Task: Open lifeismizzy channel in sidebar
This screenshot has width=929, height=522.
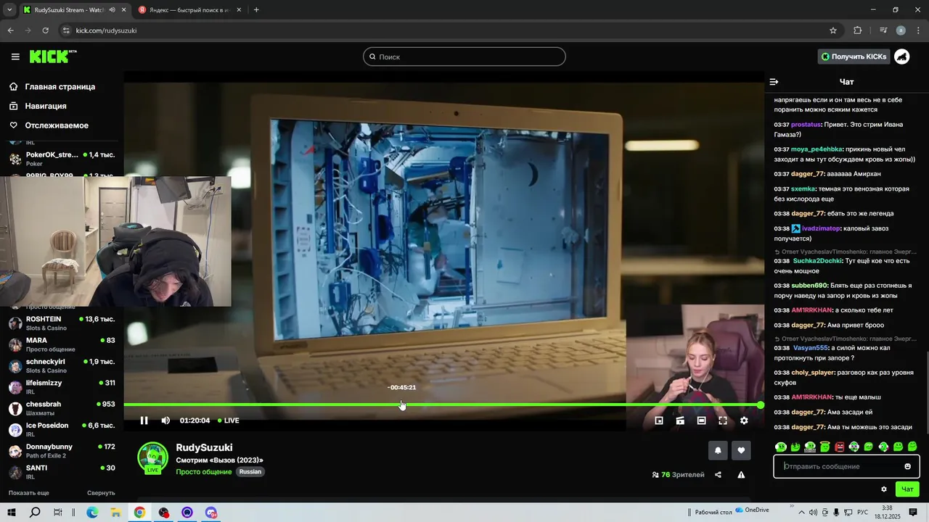Action: pyautogui.click(x=62, y=387)
